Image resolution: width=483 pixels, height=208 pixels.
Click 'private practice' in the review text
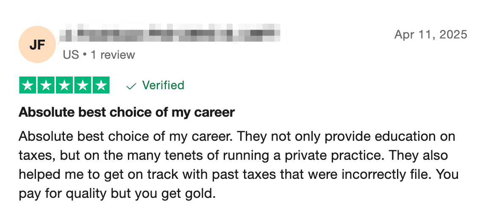tap(329, 156)
